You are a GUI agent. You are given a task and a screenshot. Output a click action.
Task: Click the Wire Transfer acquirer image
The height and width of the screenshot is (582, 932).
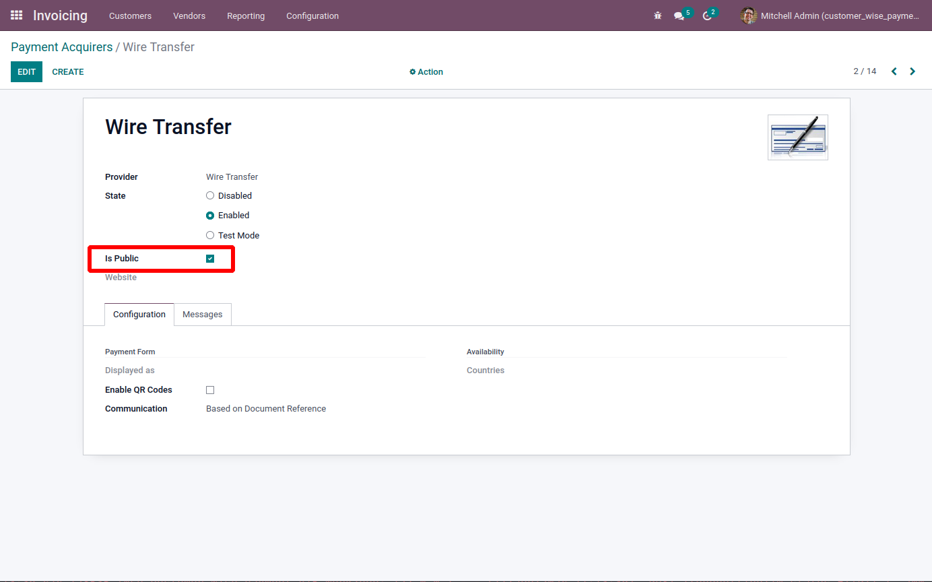coord(798,137)
